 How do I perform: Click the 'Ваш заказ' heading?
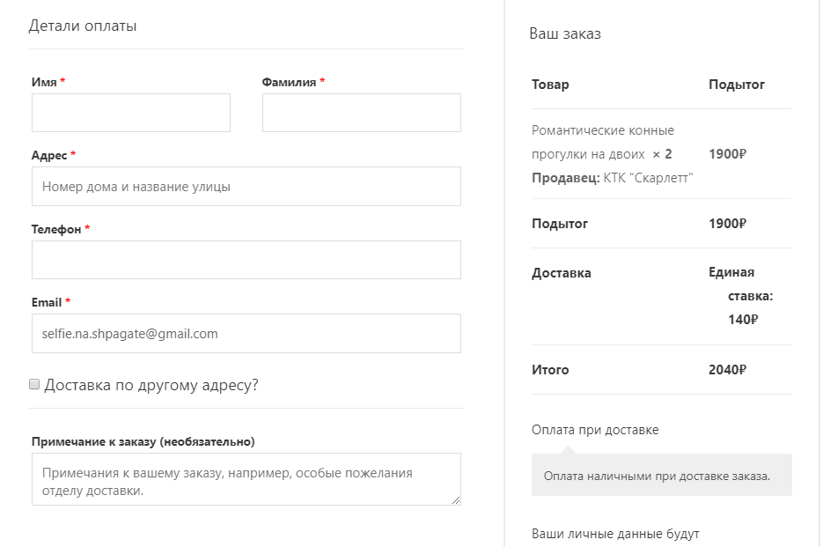click(565, 34)
